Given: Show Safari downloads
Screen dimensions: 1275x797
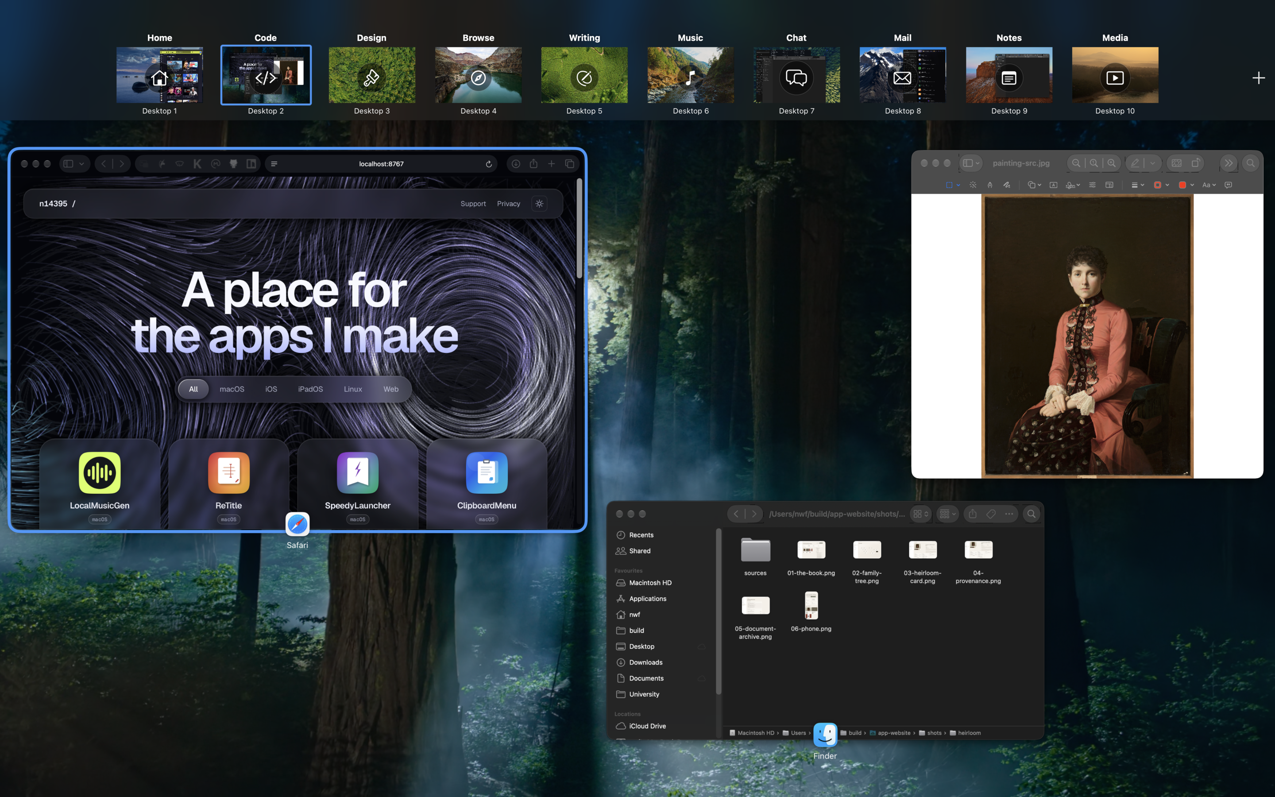Looking at the screenshot, I should point(516,164).
